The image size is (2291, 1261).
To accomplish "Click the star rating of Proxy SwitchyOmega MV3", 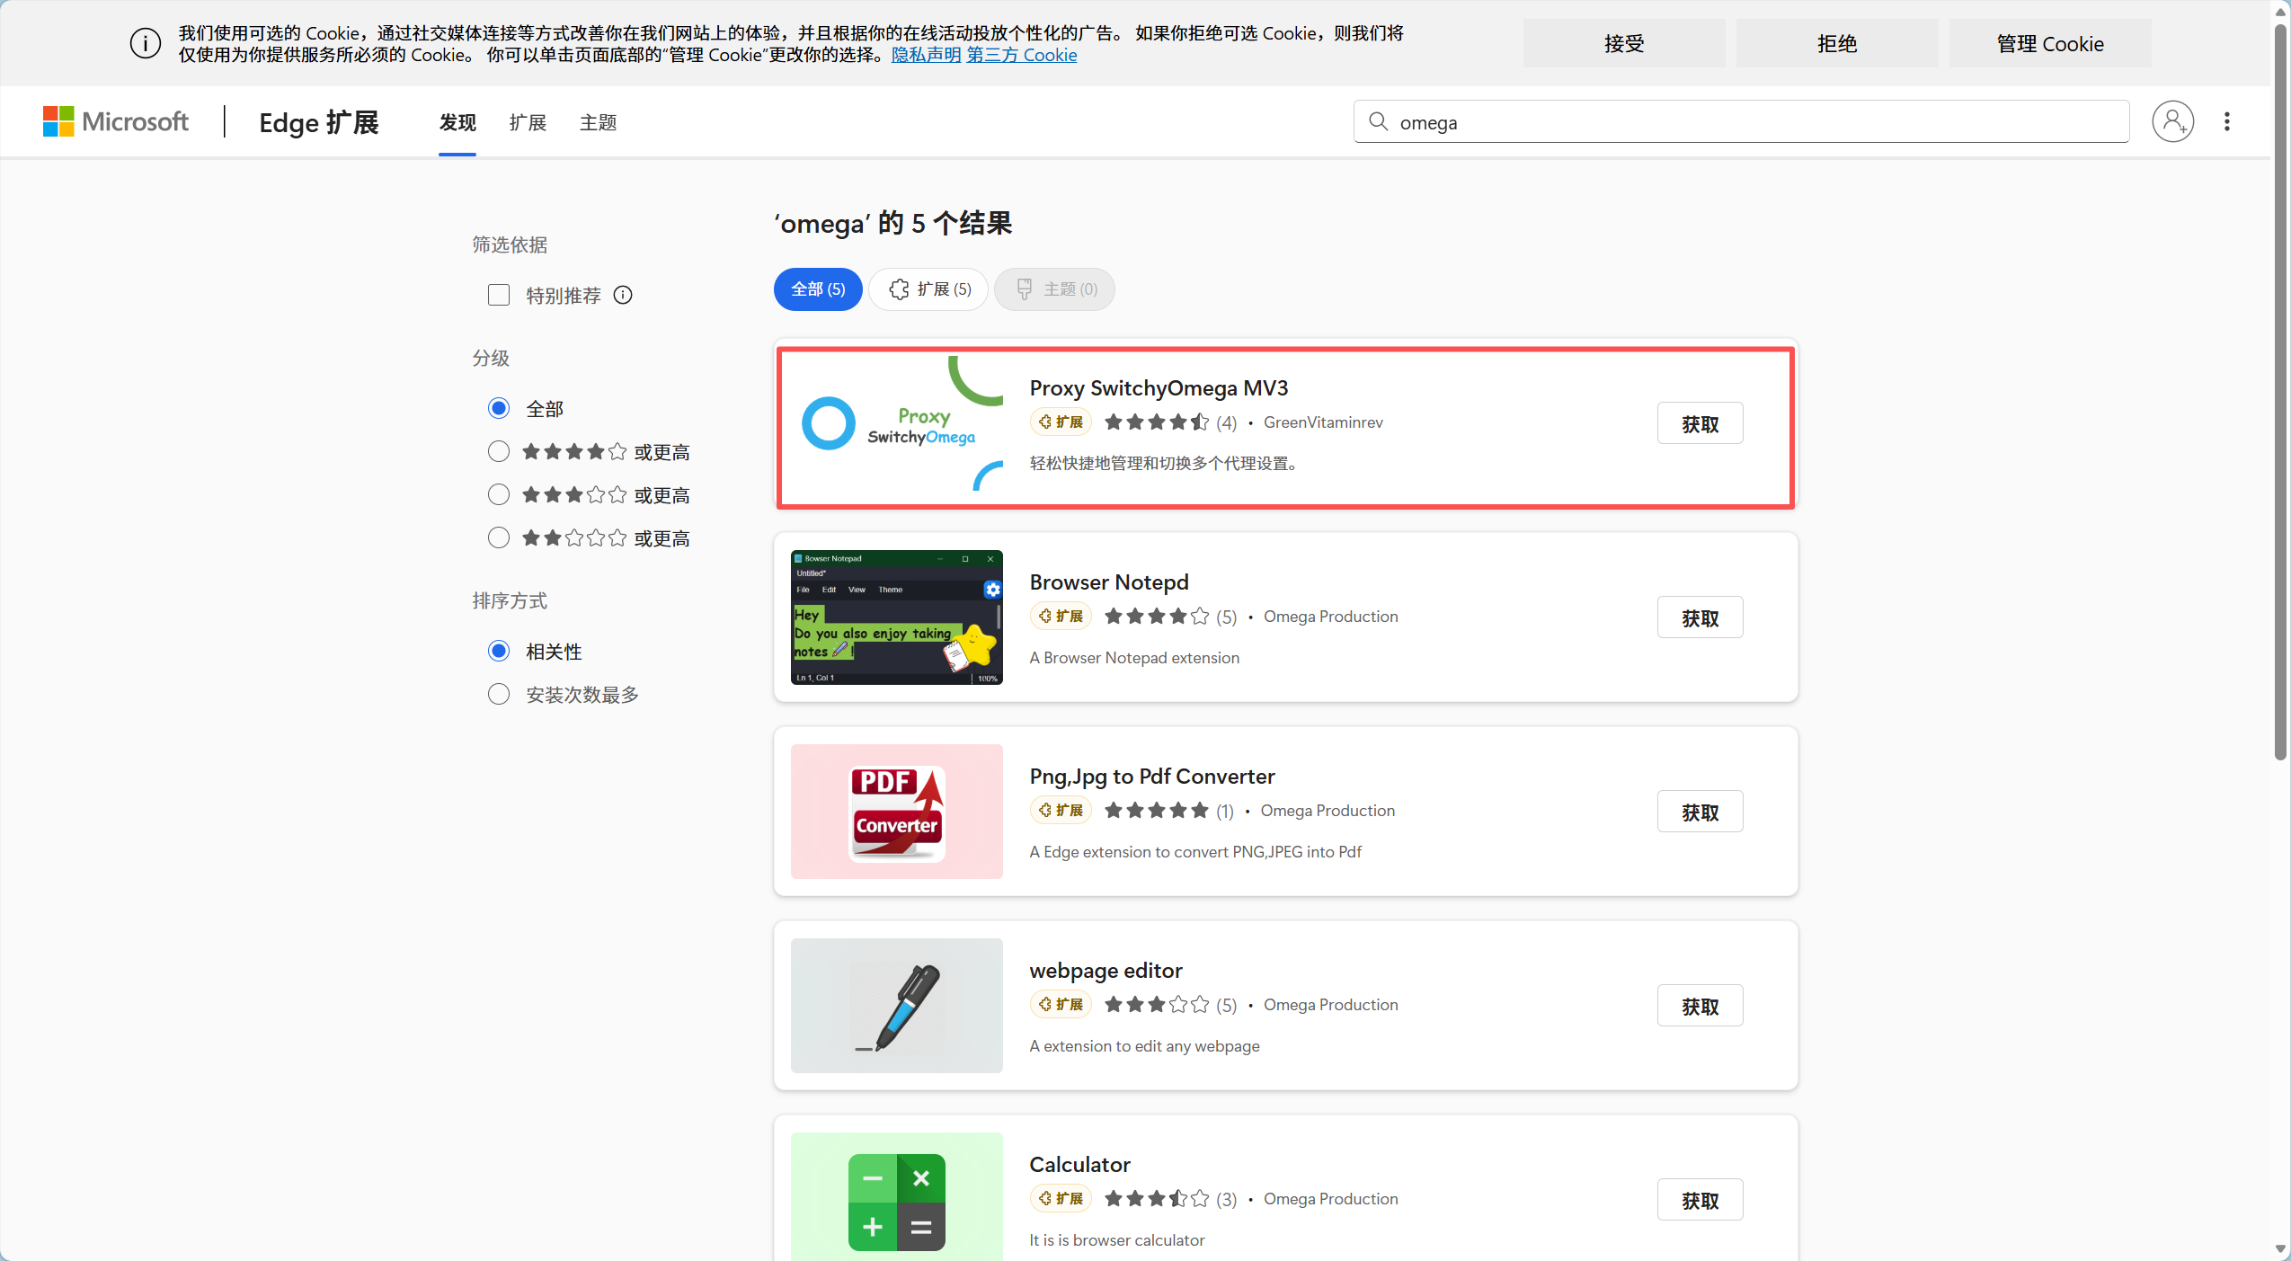I will coord(1157,422).
